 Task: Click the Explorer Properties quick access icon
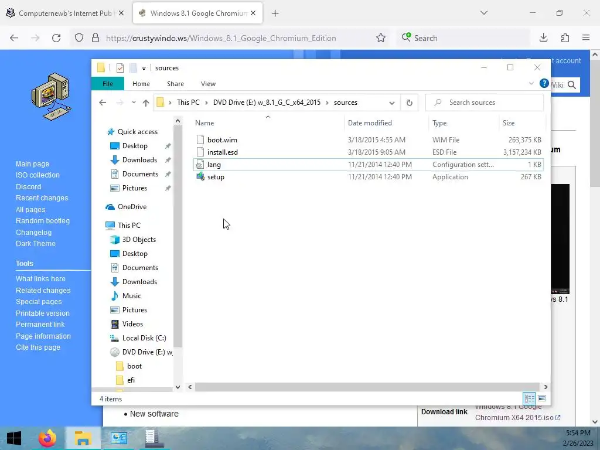120,68
